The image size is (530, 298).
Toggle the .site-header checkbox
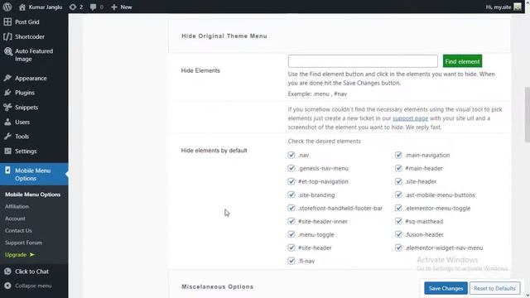click(x=398, y=181)
